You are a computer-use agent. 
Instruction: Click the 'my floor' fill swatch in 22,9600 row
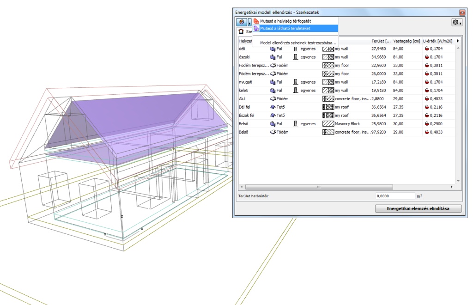click(x=328, y=65)
